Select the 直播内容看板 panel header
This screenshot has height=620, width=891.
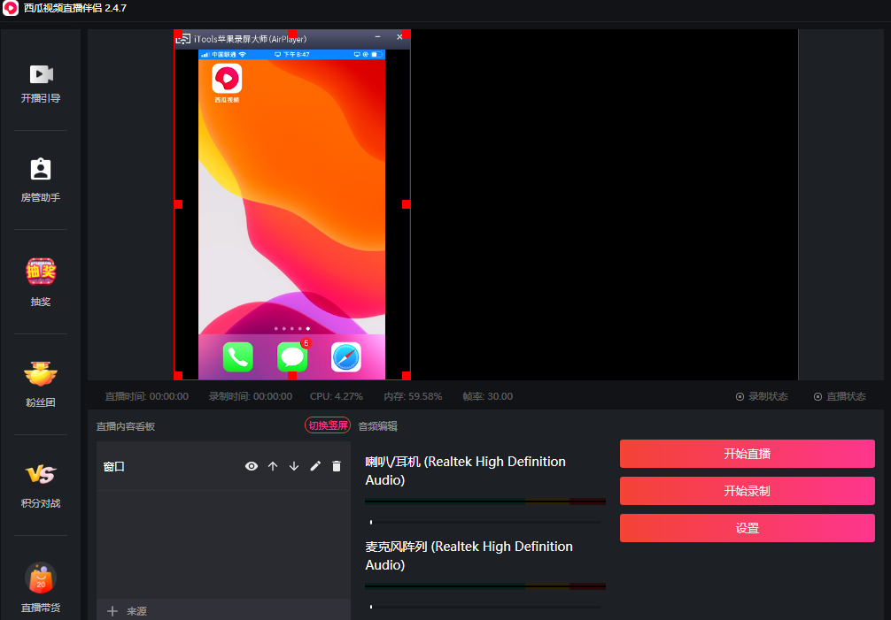[126, 426]
